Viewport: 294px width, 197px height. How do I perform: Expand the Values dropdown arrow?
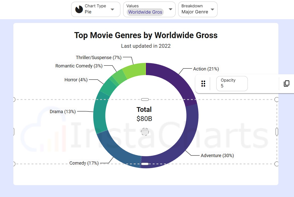tap(171, 9)
